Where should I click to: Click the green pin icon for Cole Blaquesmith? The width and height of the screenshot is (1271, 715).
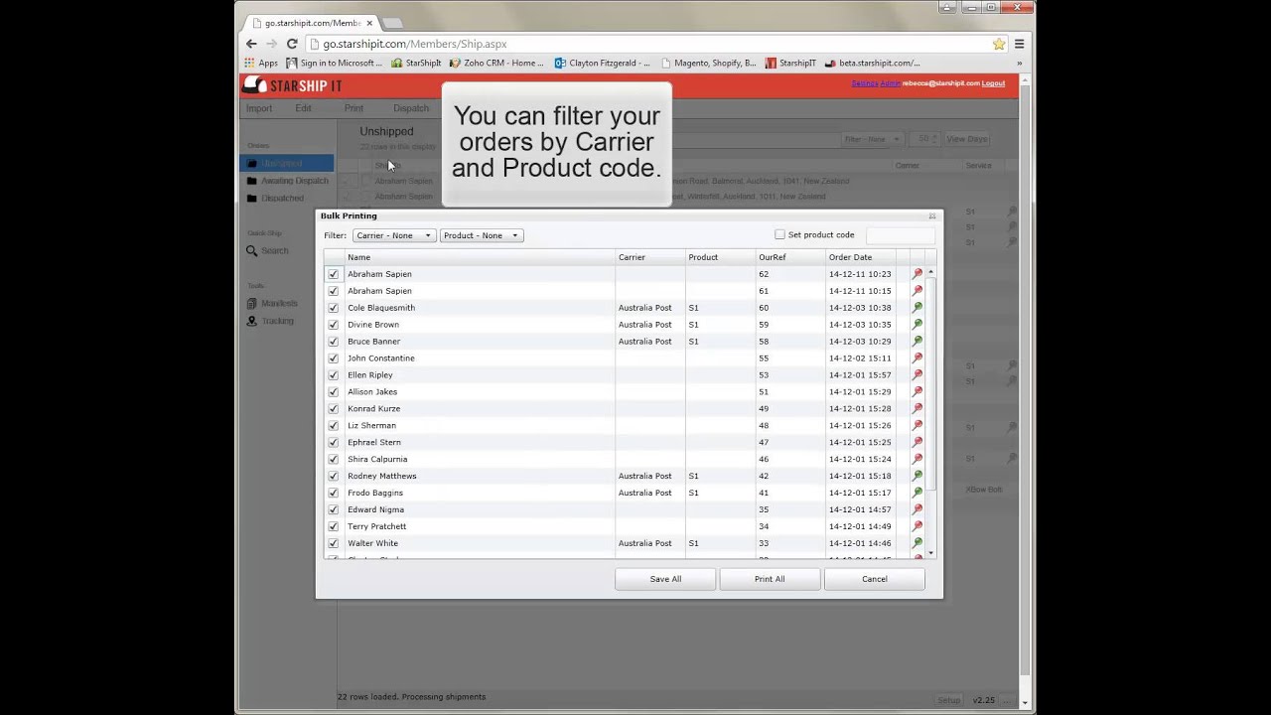pos(918,308)
